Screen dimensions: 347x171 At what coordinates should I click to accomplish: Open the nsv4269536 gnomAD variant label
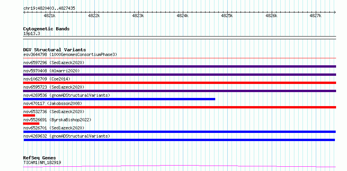(x=67, y=95)
